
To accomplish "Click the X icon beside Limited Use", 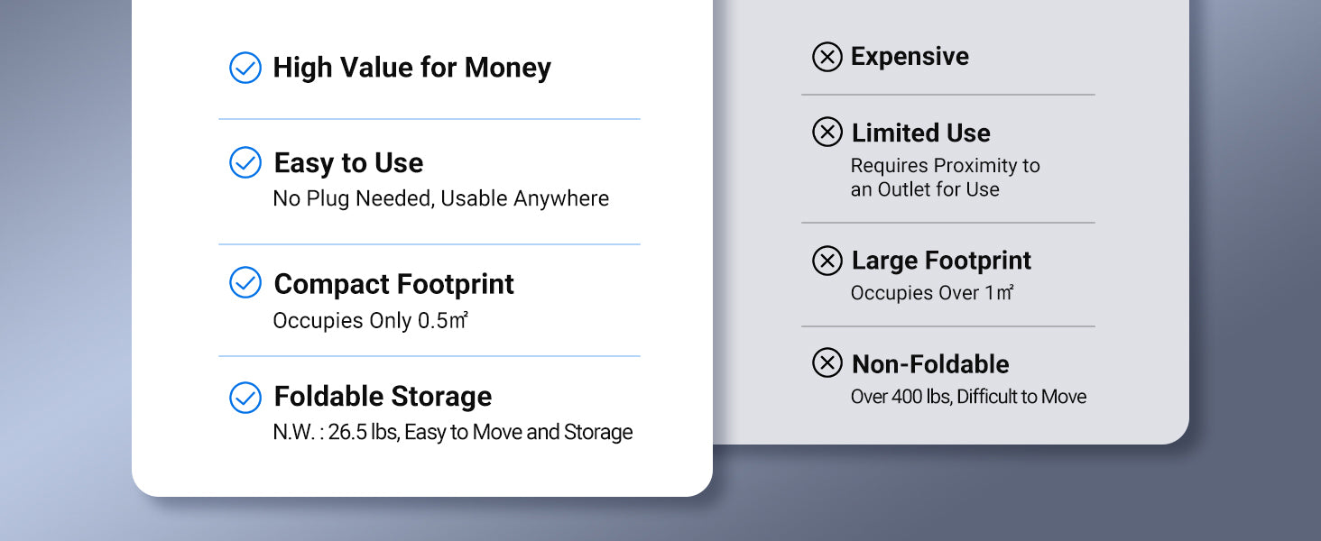I will (x=827, y=133).
